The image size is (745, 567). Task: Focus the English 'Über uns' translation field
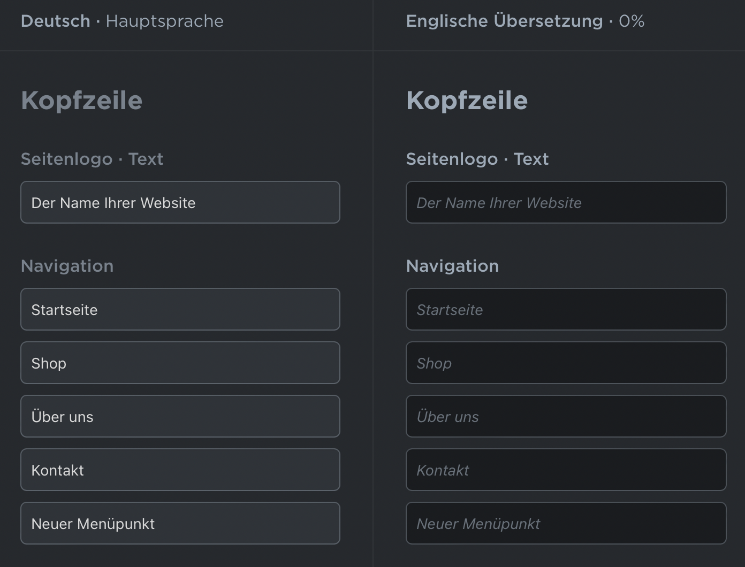(x=566, y=416)
